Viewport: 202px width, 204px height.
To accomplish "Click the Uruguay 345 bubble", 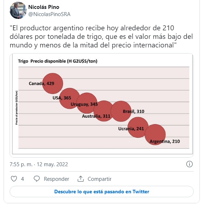I will pyautogui.click(x=87, y=103).
